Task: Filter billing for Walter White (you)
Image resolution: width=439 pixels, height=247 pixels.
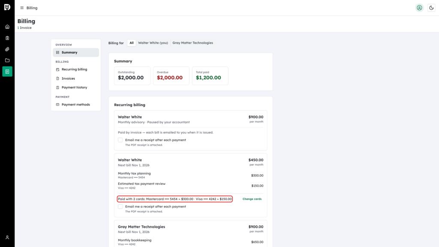Action: coord(153,43)
